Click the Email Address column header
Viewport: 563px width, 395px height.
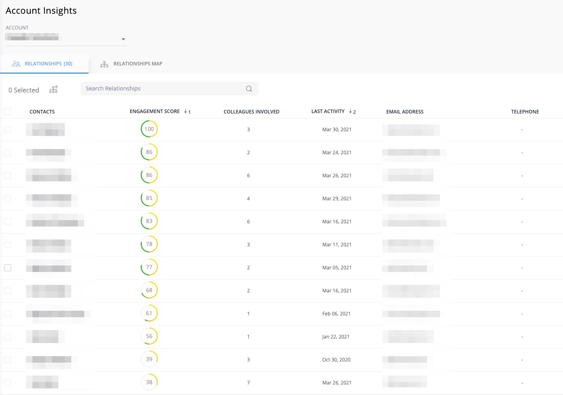[x=404, y=112]
